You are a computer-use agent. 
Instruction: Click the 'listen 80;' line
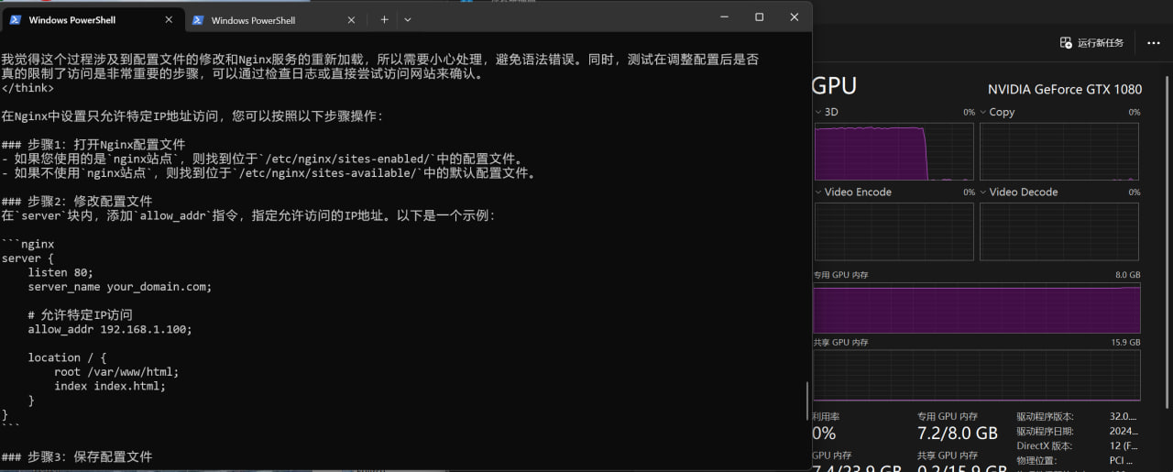click(x=60, y=272)
